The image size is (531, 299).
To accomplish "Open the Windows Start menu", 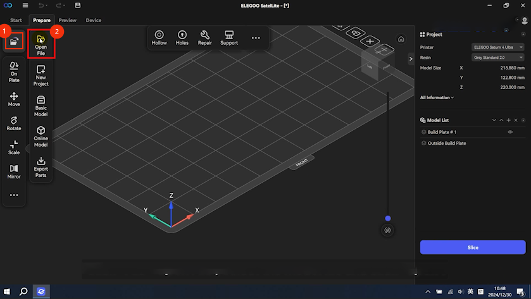I will pyautogui.click(x=7, y=291).
